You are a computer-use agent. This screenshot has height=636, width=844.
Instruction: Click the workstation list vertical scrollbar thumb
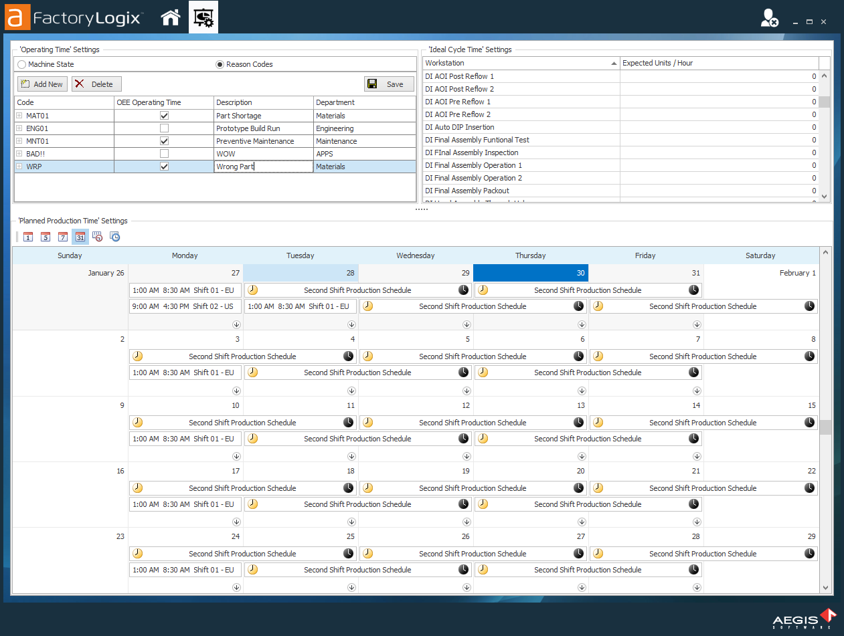pos(825,102)
